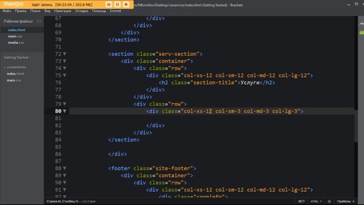
Task: Toggle the ВСТ insert mode indicator
Action: [x=301, y=201]
